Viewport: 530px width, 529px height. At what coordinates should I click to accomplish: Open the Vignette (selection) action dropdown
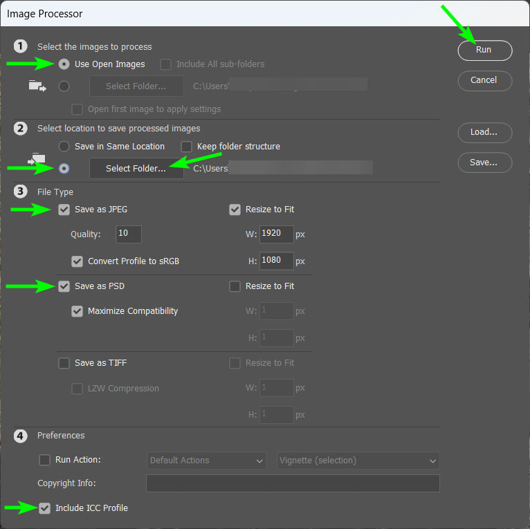pyautogui.click(x=358, y=461)
